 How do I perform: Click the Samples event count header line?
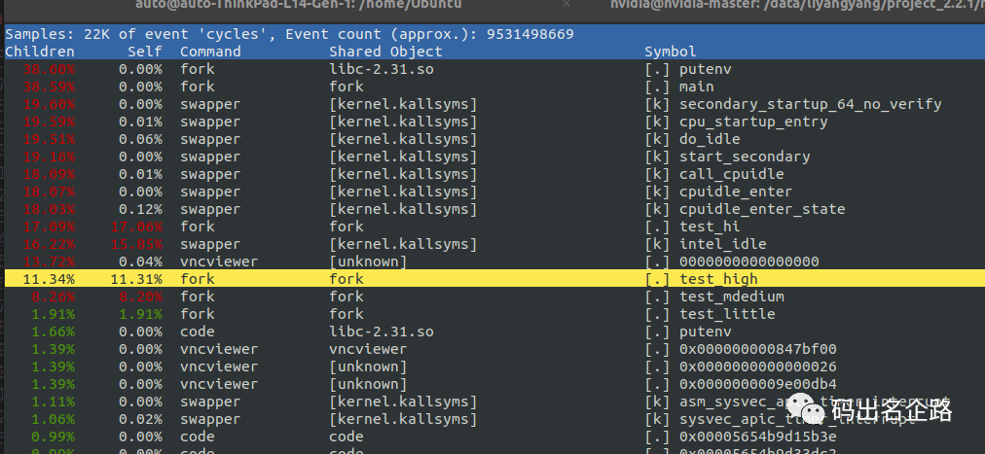(x=289, y=34)
